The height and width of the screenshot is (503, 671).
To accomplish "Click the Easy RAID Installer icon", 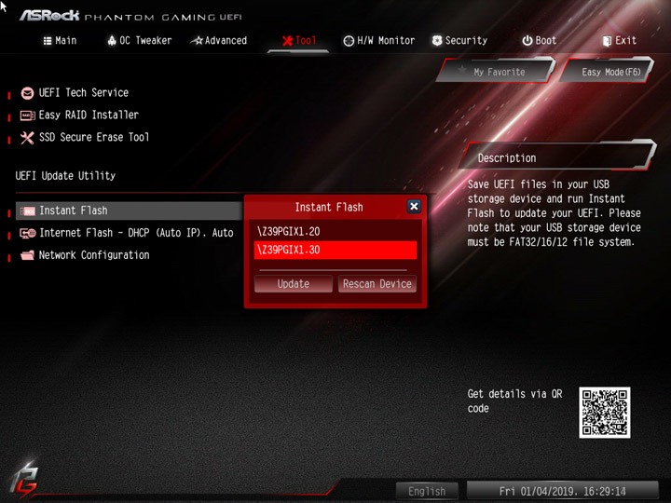I will coord(27,116).
